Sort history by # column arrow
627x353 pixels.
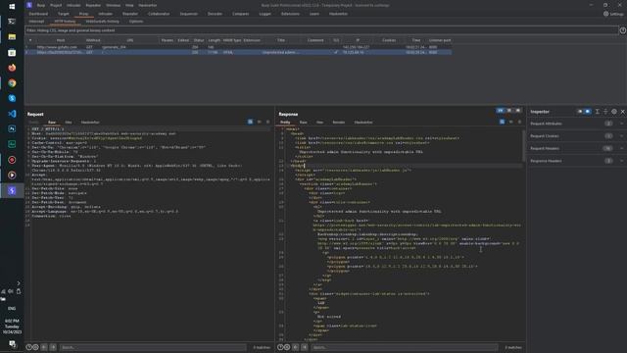30,40
